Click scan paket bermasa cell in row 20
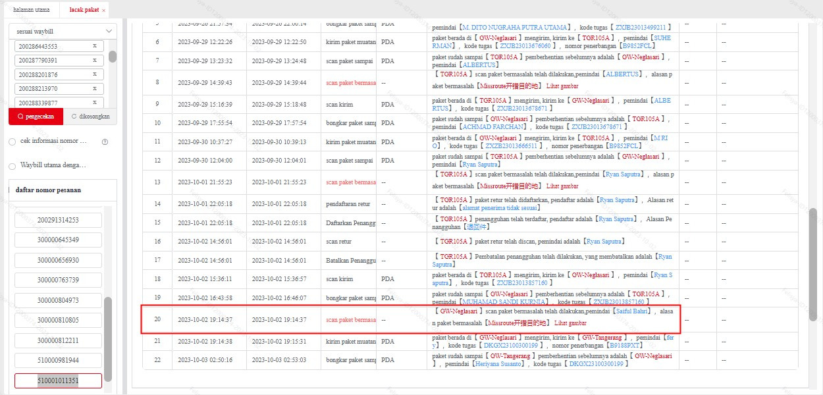The width and height of the screenshot is (823, 395). (x=348, y=320)
